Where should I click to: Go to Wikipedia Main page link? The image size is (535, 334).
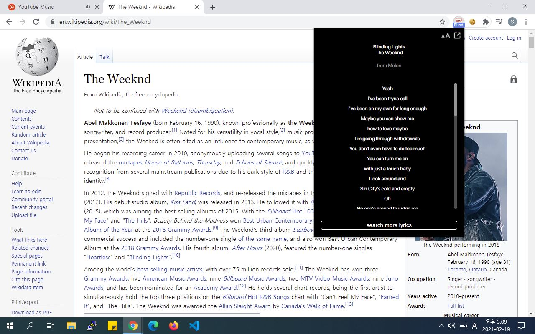click(24, 111)
